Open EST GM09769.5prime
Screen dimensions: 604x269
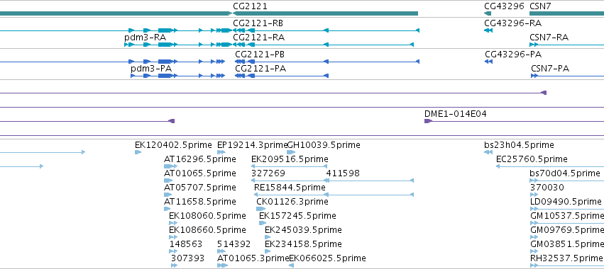(x=567, y=230)
